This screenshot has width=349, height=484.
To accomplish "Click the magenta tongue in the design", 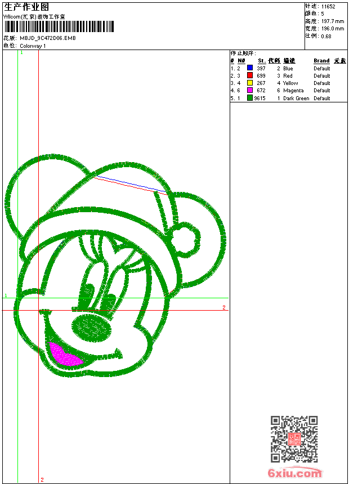I will (x=64, y=355).
